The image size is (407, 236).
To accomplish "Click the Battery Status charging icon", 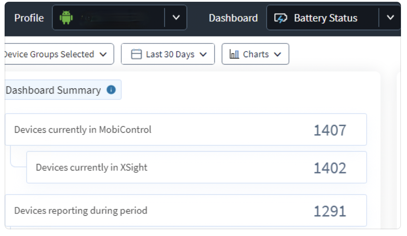I will (281, 18).
